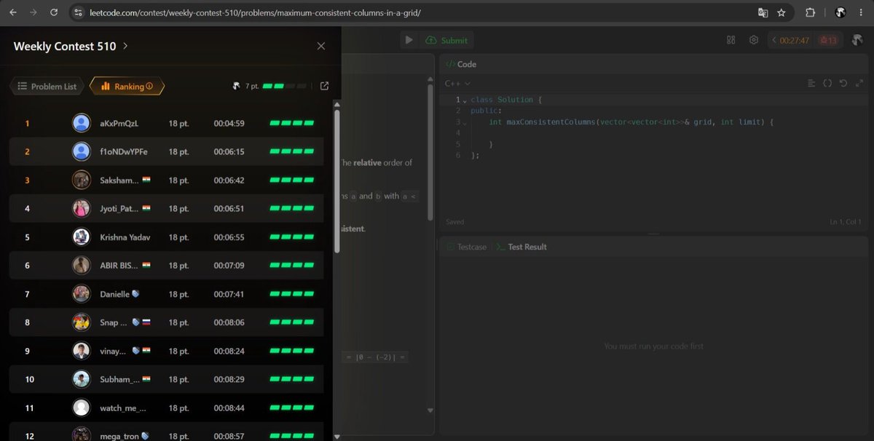Click the Ranking info circle icon
This screenshot has width=874, height=441.
[x=149, y=86]
